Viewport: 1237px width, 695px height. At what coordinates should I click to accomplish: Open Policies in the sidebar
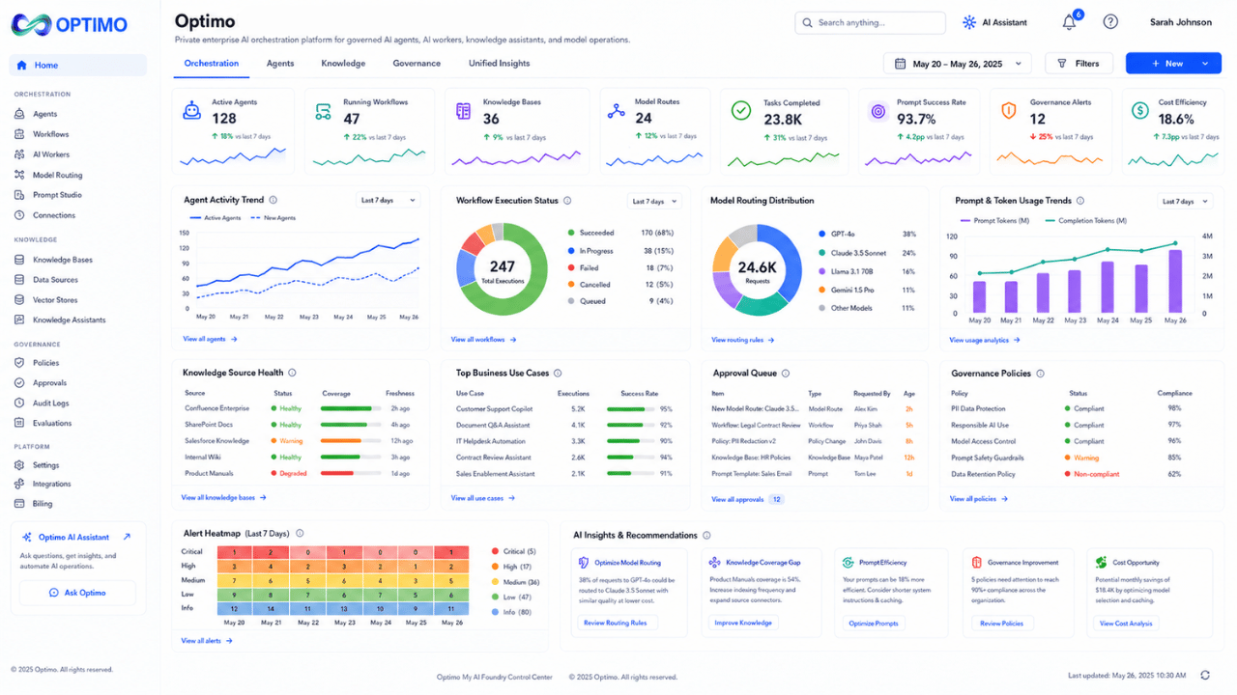click(x=45, y=363)
